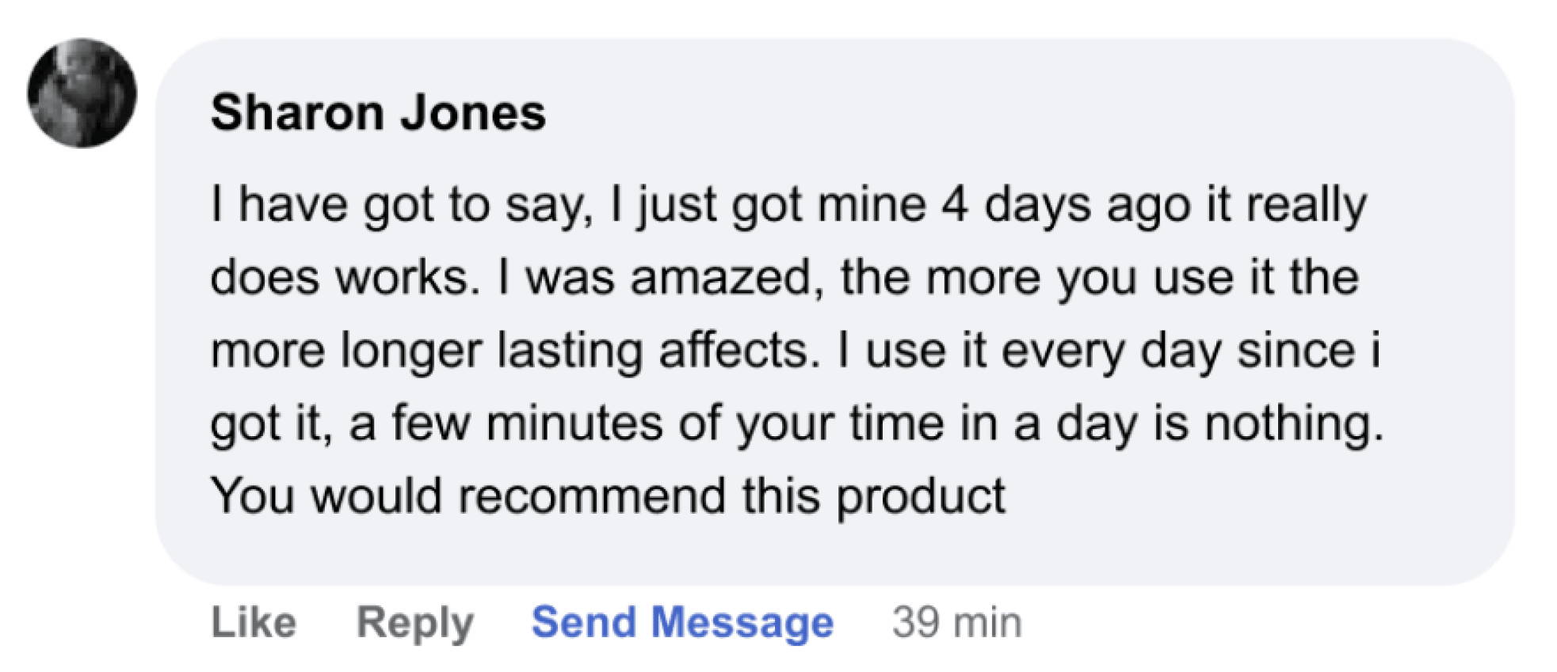The width and height of the screenshot is (1557, 672).
Task: Click the word 'affects.' in the comment
Action: click(x=739, y=351)
